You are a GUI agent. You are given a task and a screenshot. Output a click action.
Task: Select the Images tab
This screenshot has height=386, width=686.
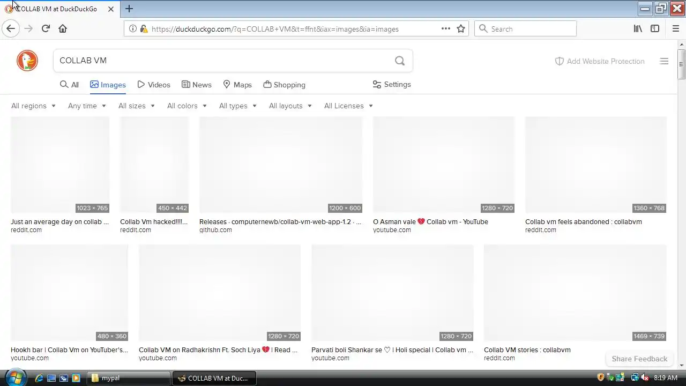[x=108, y=85]
